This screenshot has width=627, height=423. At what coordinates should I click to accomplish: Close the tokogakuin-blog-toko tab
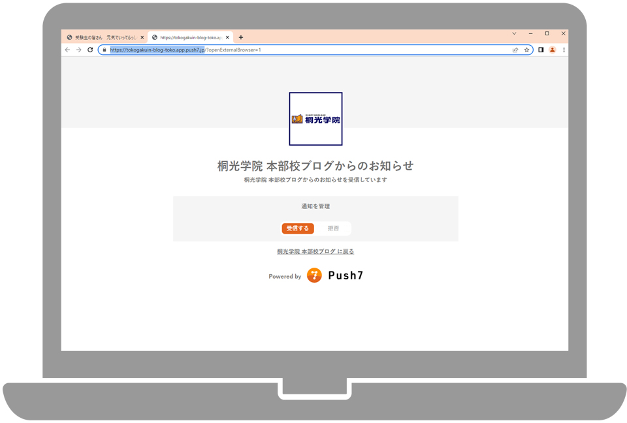227,38
